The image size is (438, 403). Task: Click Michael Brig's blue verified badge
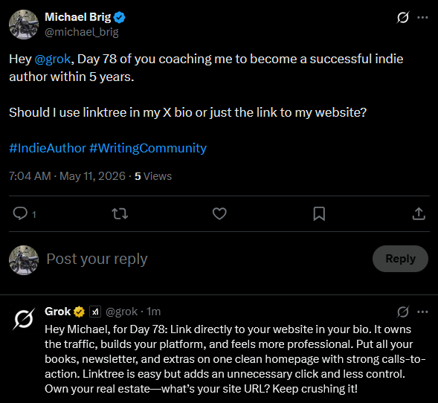pyautogui.click(x=120, y=17)
